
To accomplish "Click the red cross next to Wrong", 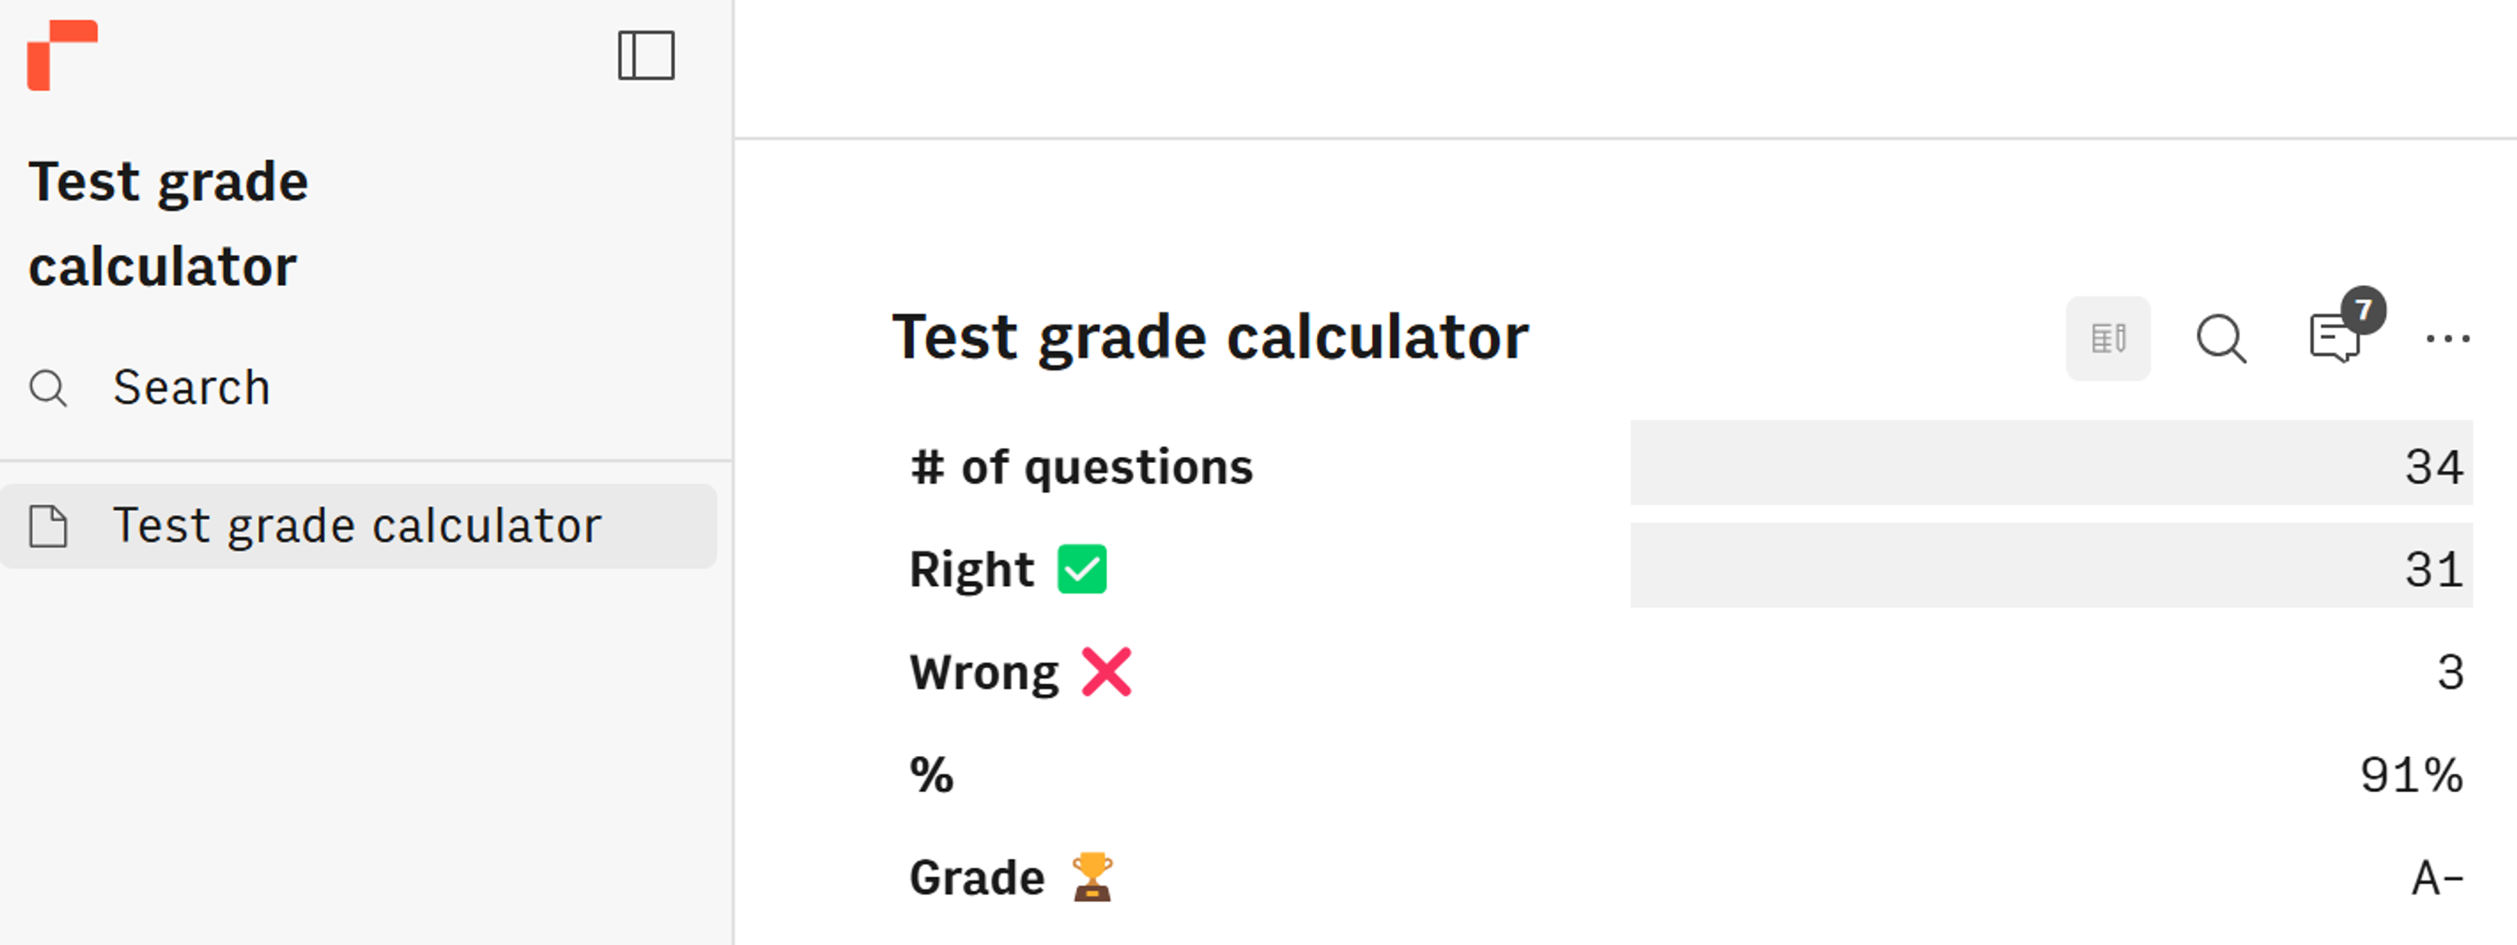I will click(x=1106, y=672).
